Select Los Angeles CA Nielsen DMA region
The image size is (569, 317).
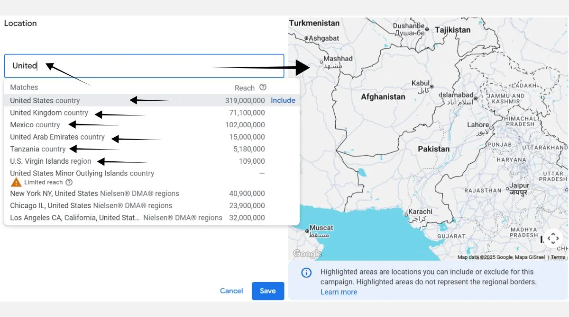pos(152,218)
